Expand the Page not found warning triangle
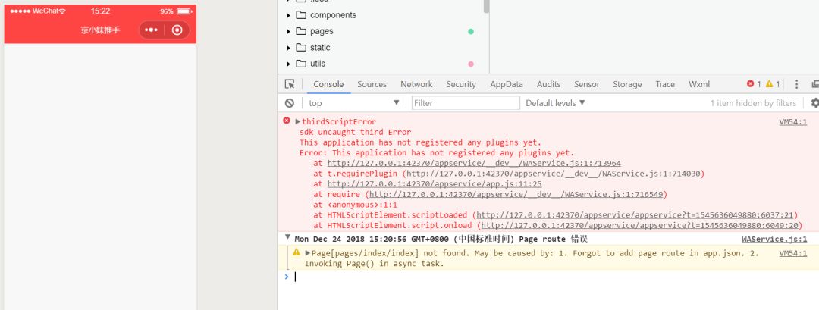 coord(308,253)
